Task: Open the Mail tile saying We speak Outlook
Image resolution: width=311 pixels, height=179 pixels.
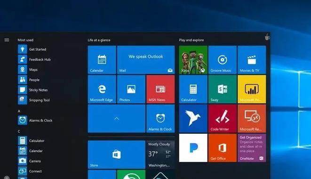Action: (146, 60)
